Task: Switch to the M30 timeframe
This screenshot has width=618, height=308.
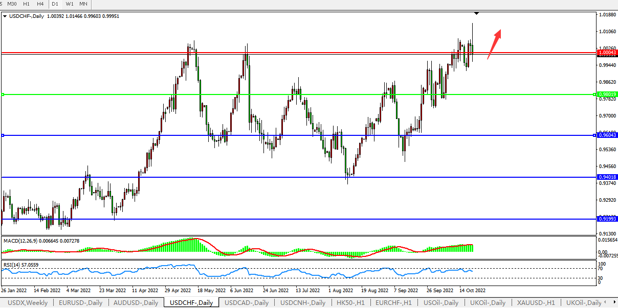Action: tap(12, 4)
